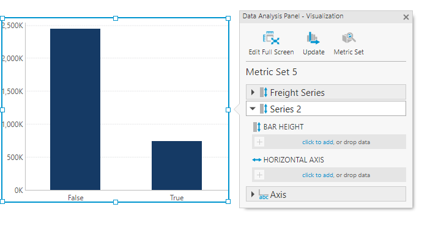Click 'click to add' link for HORIZONTAL AXIS

[317, 175]
